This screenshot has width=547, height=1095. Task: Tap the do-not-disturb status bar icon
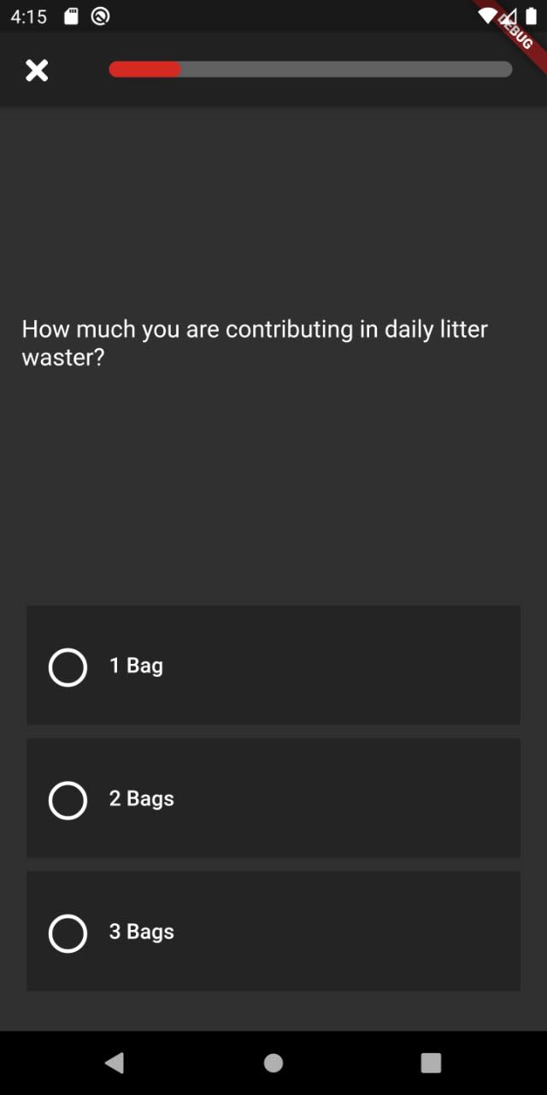pyautogui.click(x=101, y=16)
